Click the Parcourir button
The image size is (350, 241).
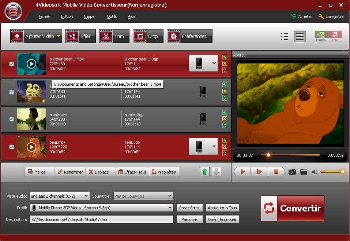189,219
